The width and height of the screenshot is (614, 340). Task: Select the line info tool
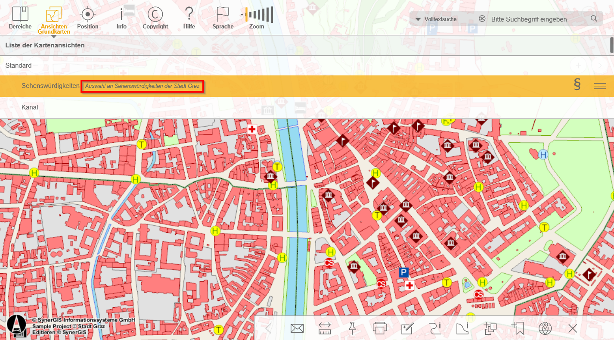pyautogui.click(x=434, y=328)
